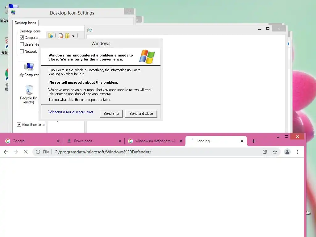Close the Desktop Icon Settings dialog
The height and width of the screenshot is (237, 316).
129,12
